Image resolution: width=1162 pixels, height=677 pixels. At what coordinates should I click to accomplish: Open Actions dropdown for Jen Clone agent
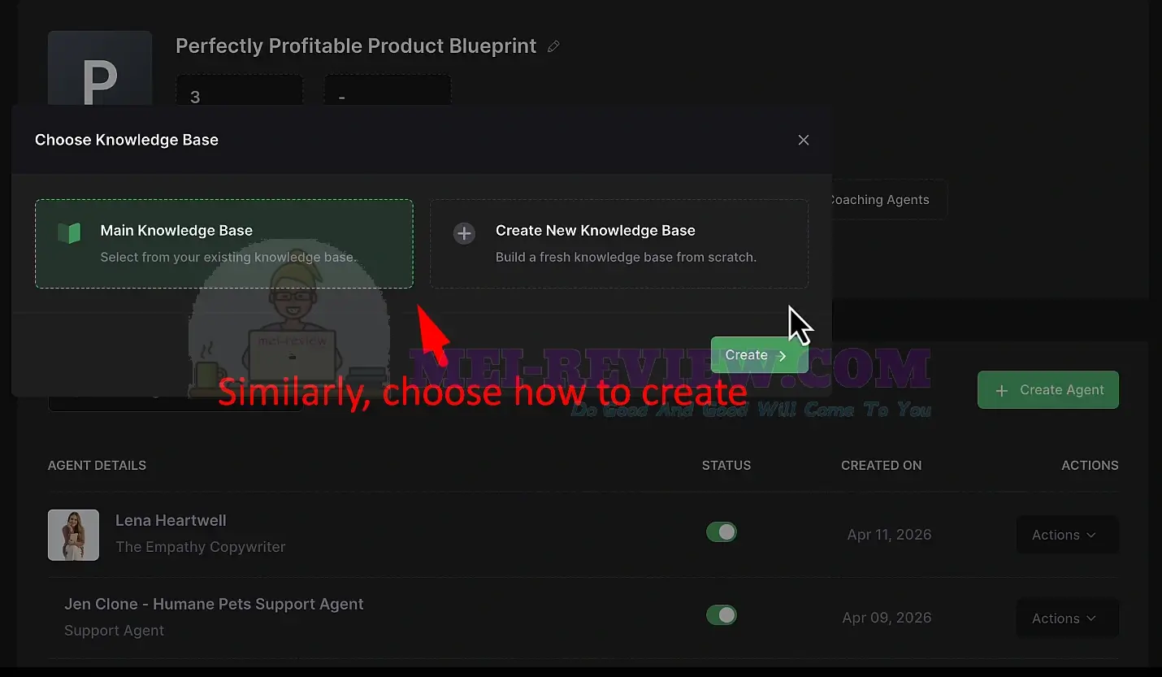(1067, 618)
